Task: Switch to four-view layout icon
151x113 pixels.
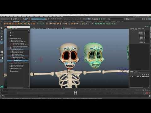Action: coord(2,55)
